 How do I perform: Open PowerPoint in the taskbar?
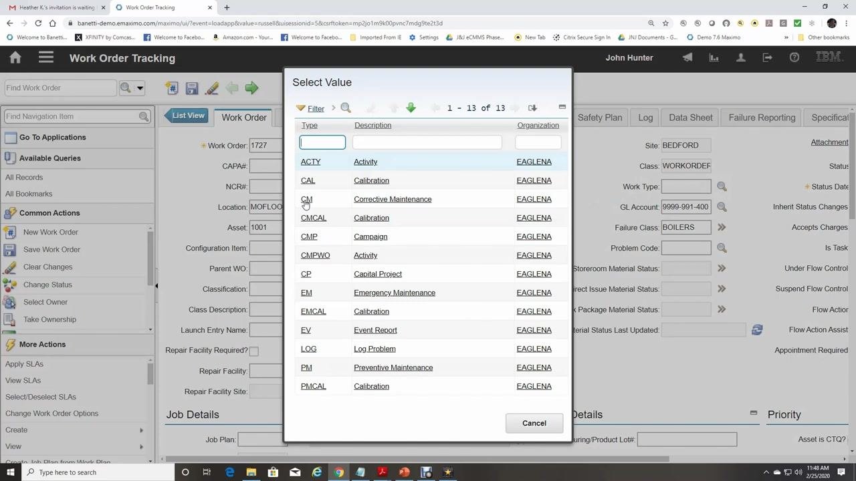click(x=404, y=472)
